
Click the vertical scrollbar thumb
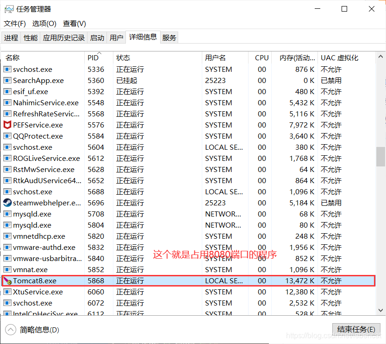click(380, 157)
